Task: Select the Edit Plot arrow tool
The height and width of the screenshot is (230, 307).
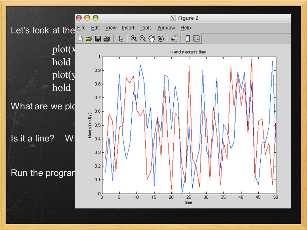Action: [x=121, y=39]
